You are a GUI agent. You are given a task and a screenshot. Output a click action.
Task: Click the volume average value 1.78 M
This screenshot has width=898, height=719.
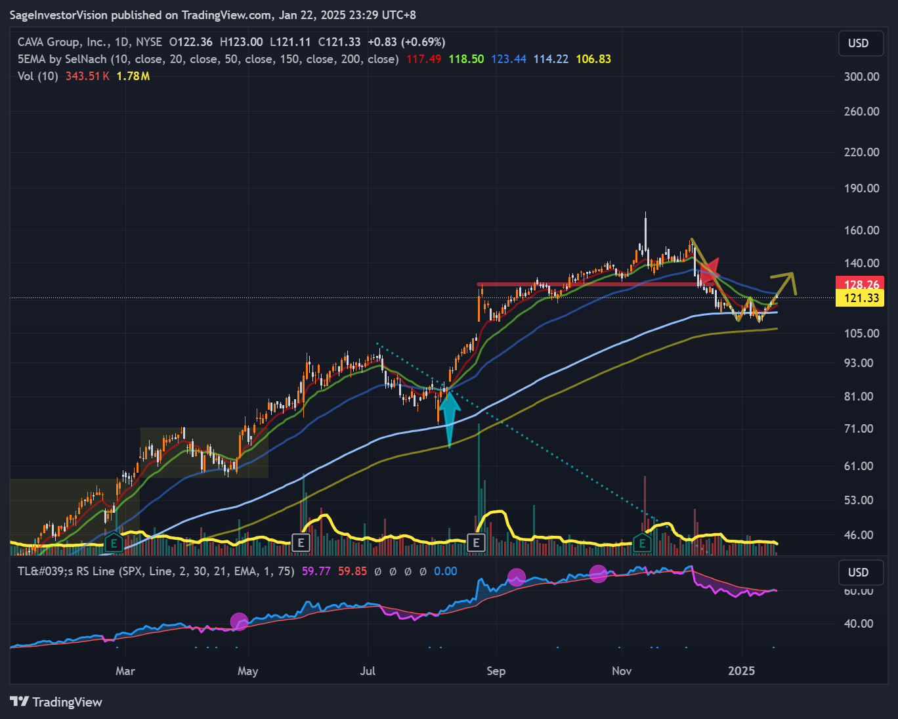[x=133, y=76]
